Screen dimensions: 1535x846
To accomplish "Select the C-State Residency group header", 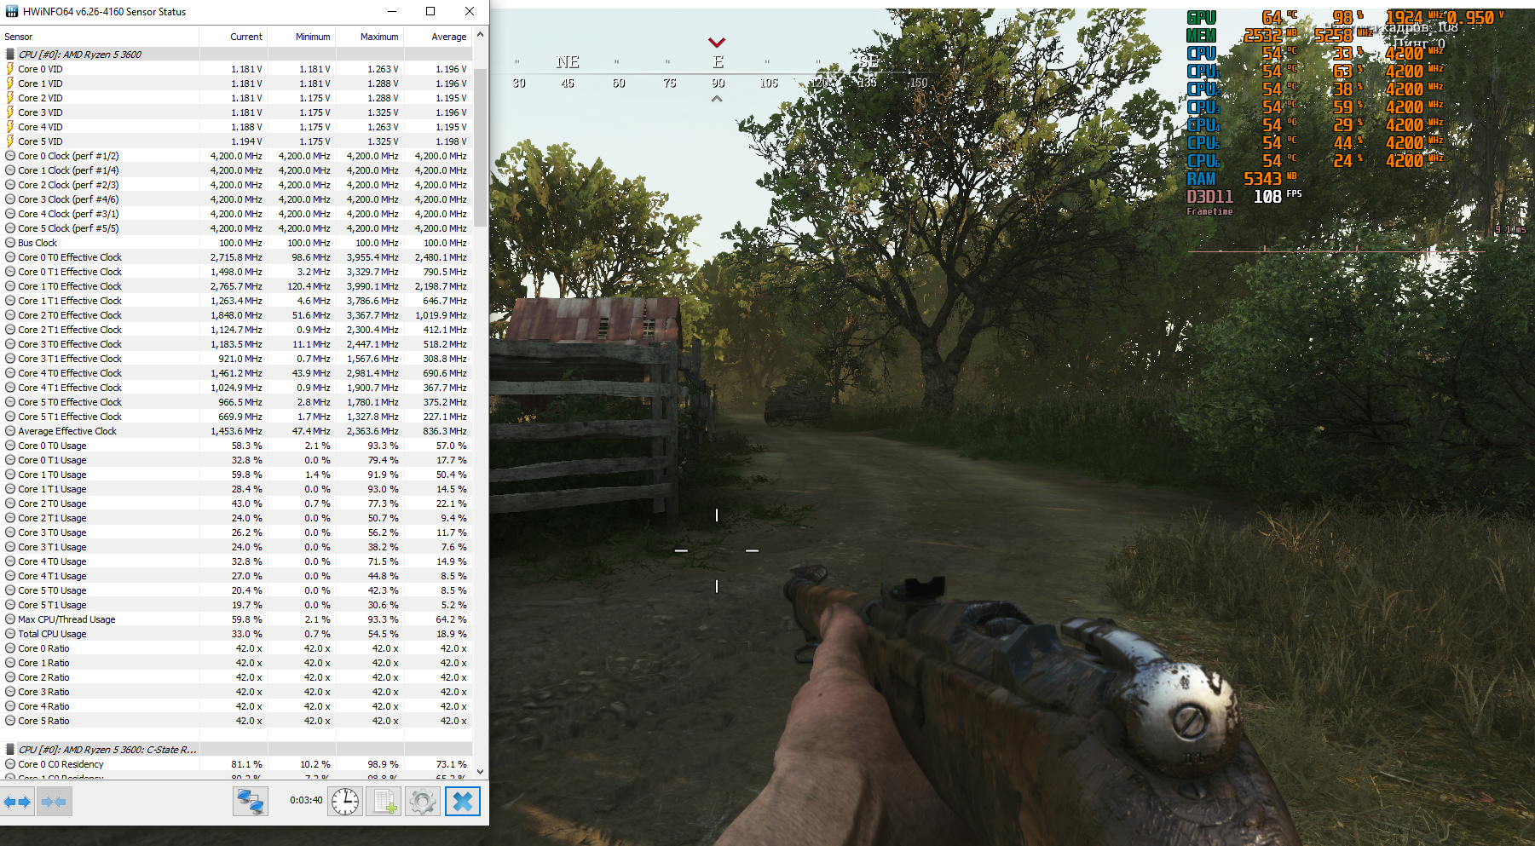I will tap(237, 750).
